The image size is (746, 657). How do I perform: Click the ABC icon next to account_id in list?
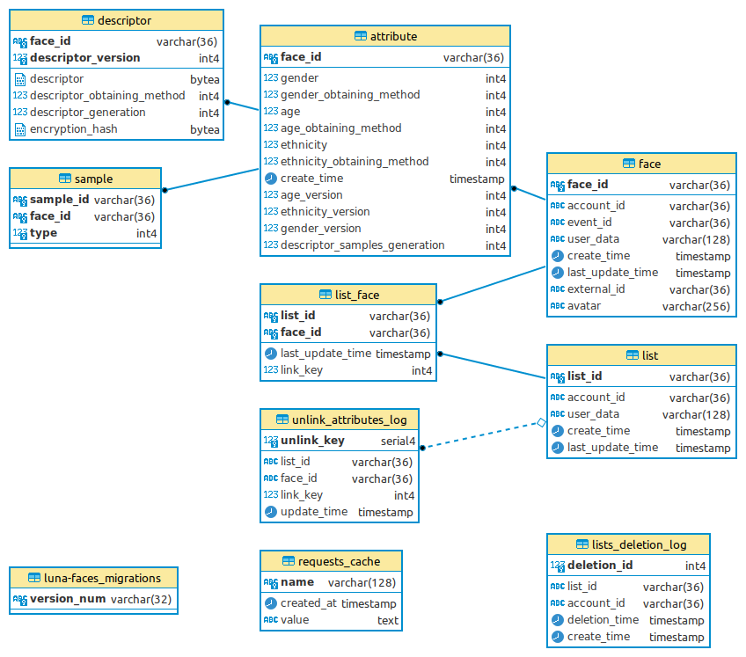[x=557, y=397]
